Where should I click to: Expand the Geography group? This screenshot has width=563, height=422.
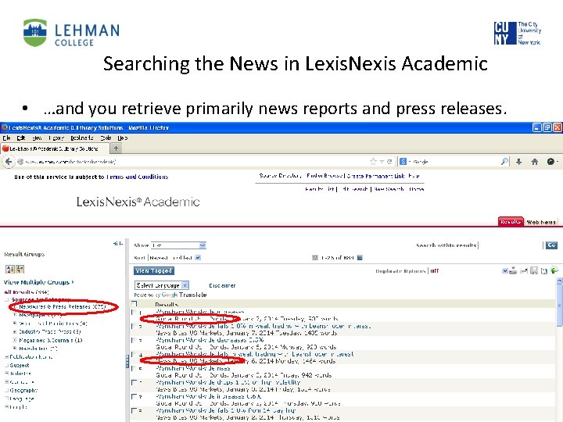(7, 391)
